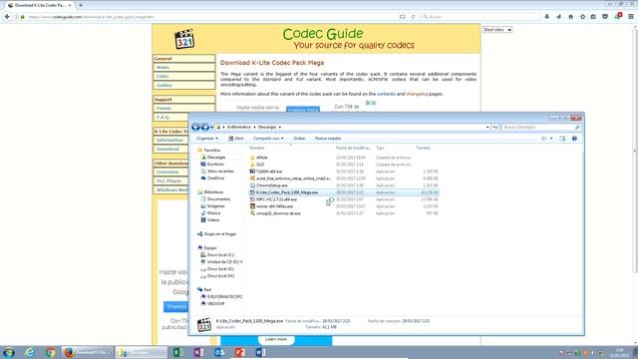This screenshot has height=359, width=638.
Task: Sort files by Tamaño column
Action: [423, 148]
